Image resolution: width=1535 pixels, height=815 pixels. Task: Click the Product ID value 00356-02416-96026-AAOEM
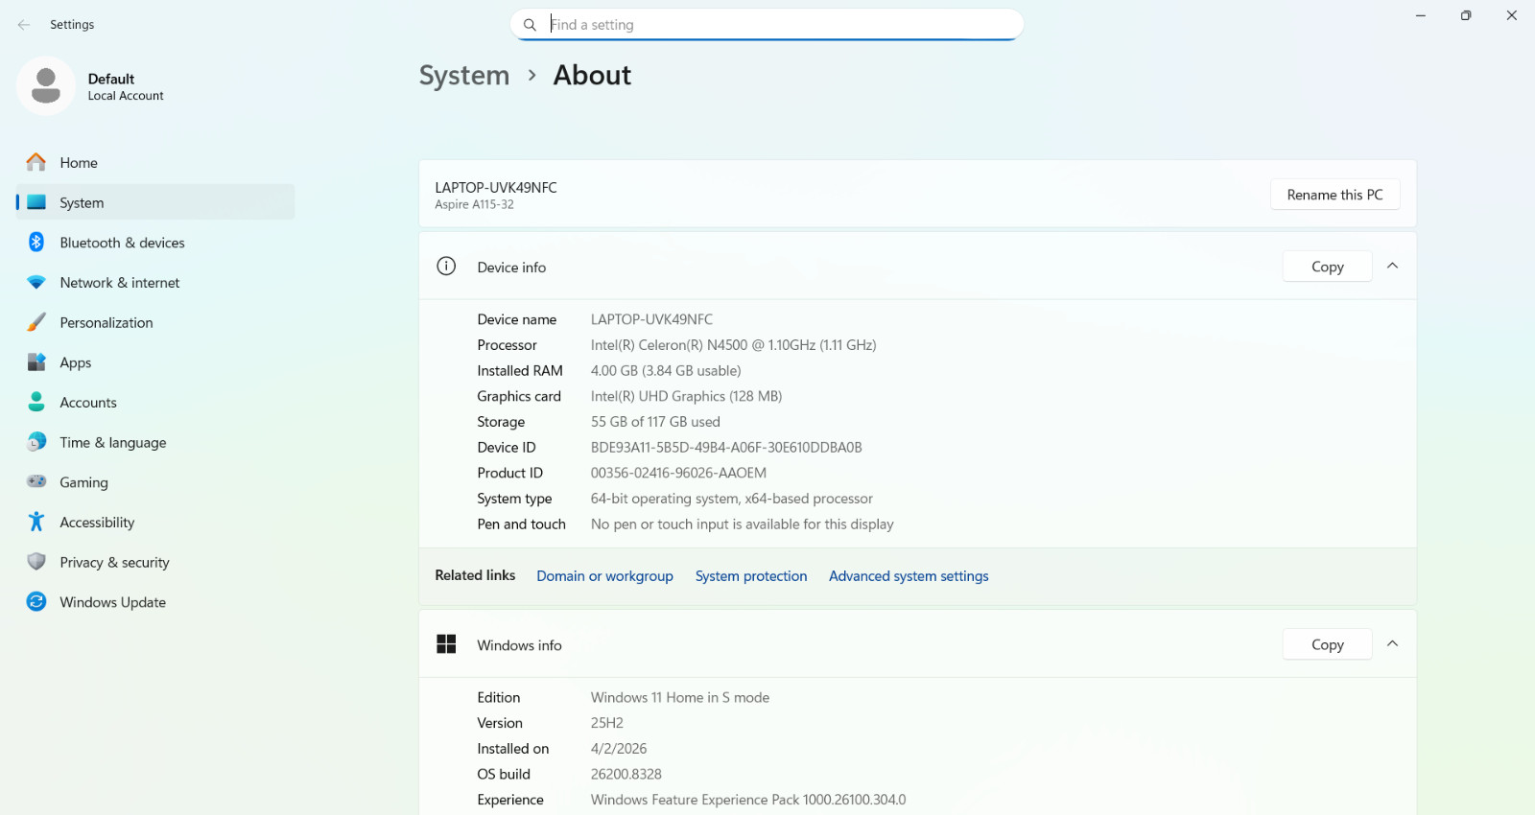[x=678, y=473]
